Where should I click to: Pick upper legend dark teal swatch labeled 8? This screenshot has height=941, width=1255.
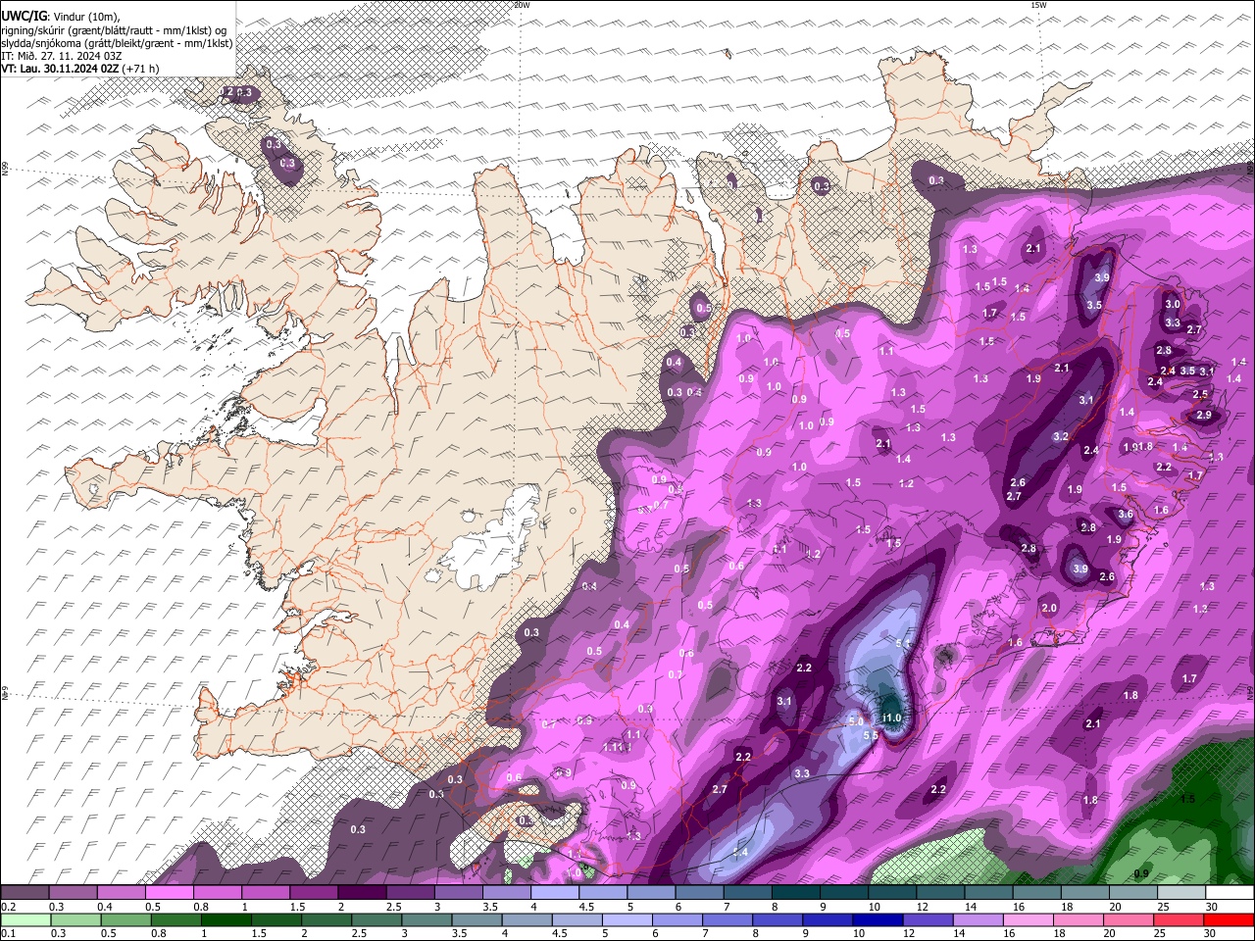click(796, 892)
